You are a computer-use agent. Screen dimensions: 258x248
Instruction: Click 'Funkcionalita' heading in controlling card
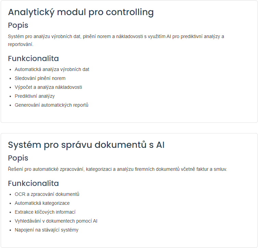[x=33, y=58]
